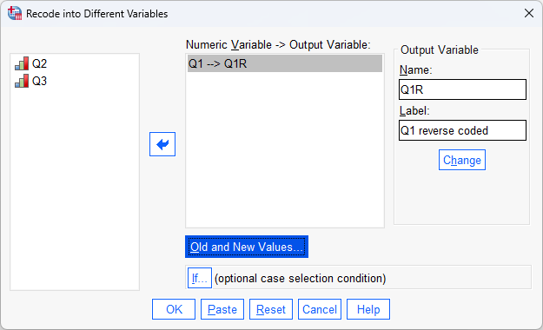The height and width of the screenshot is (330, 543).
Task: Click Paste to paste syntax
Action: (222, 309)
